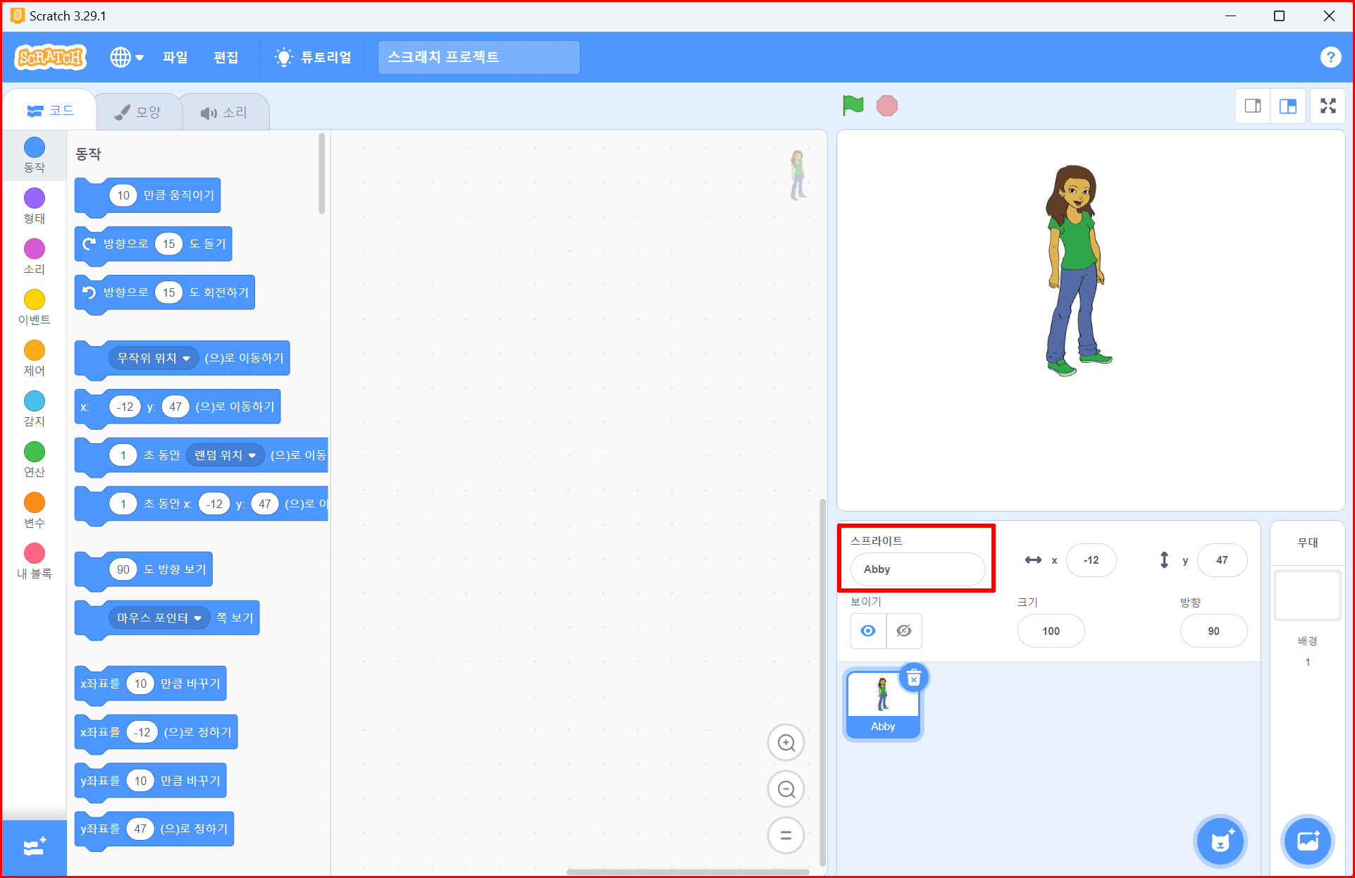1355x878 pixels.
Task: Show the sprite with eye icon
Action: [868, 631]
